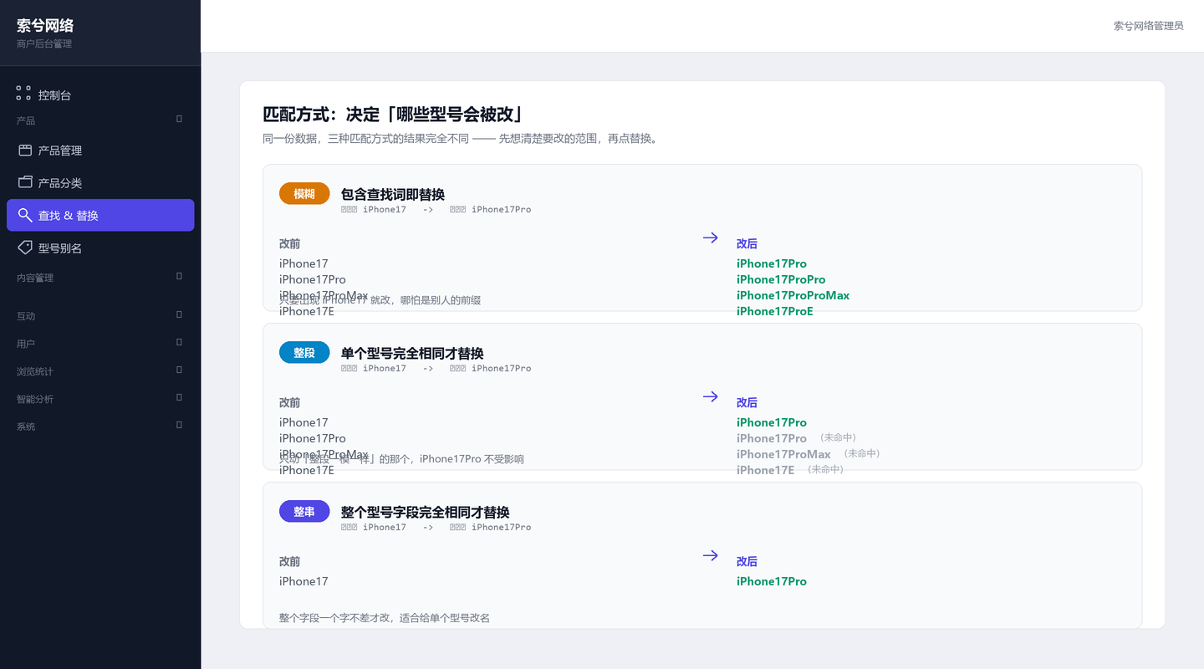This screenshot has height=669, width=1204.
Task: Click the heading 整个型号字段完全相同才替换
Action: click(x=426, y=512)
